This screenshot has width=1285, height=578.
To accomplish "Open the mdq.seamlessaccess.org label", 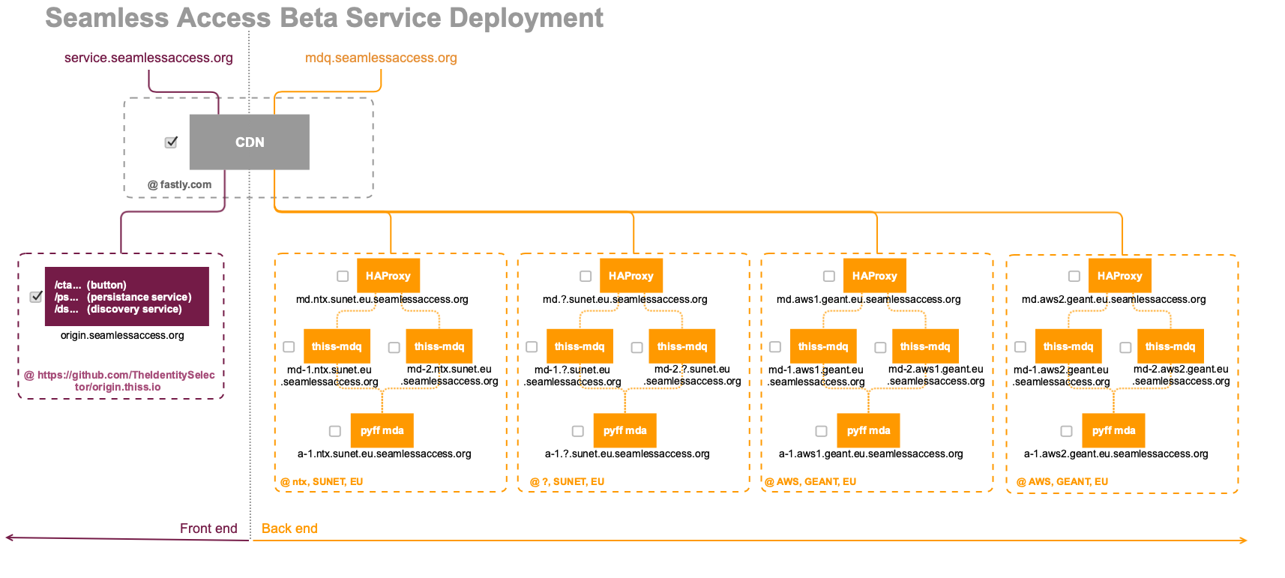I will (x=381, y=58).
